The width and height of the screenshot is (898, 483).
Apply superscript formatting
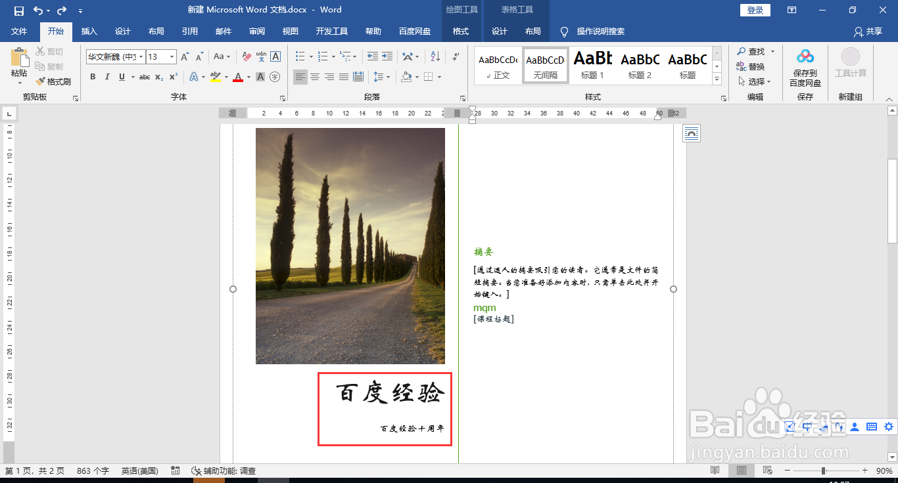(x=173, y=77)
